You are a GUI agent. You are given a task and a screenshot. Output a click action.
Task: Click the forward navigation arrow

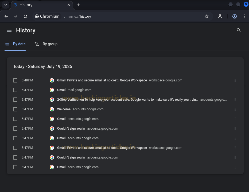pyautogui.click(x=16, y=16)
